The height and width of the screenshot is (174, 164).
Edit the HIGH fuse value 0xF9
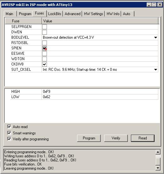point(100,92)
